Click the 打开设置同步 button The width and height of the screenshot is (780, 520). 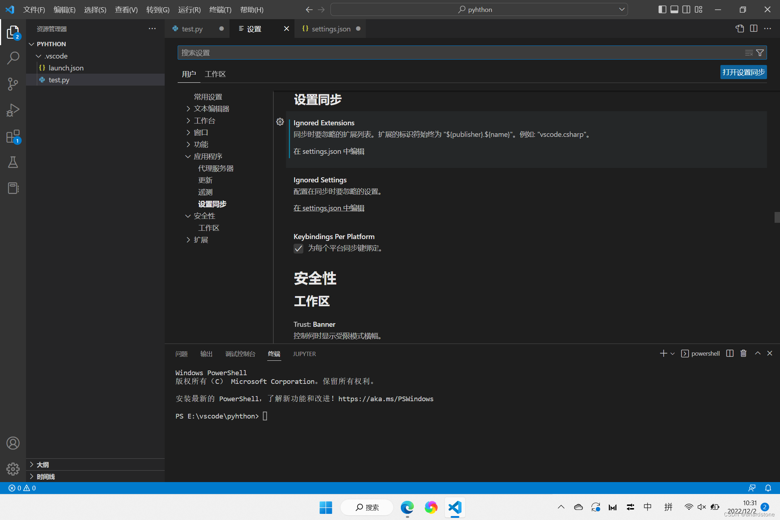coord(743,72)
